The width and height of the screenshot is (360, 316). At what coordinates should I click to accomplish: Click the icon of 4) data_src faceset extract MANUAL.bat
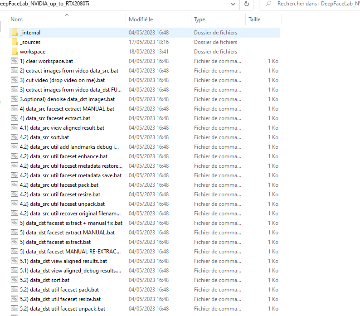15,108
